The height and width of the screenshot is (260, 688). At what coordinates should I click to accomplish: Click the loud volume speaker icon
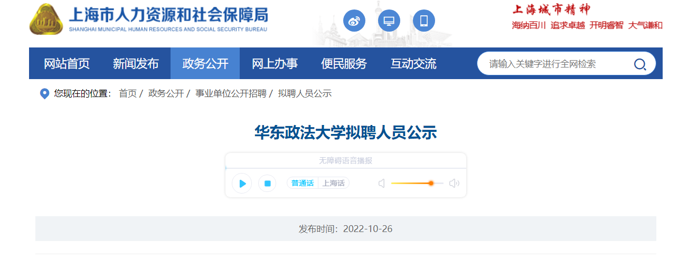point(454,184)
